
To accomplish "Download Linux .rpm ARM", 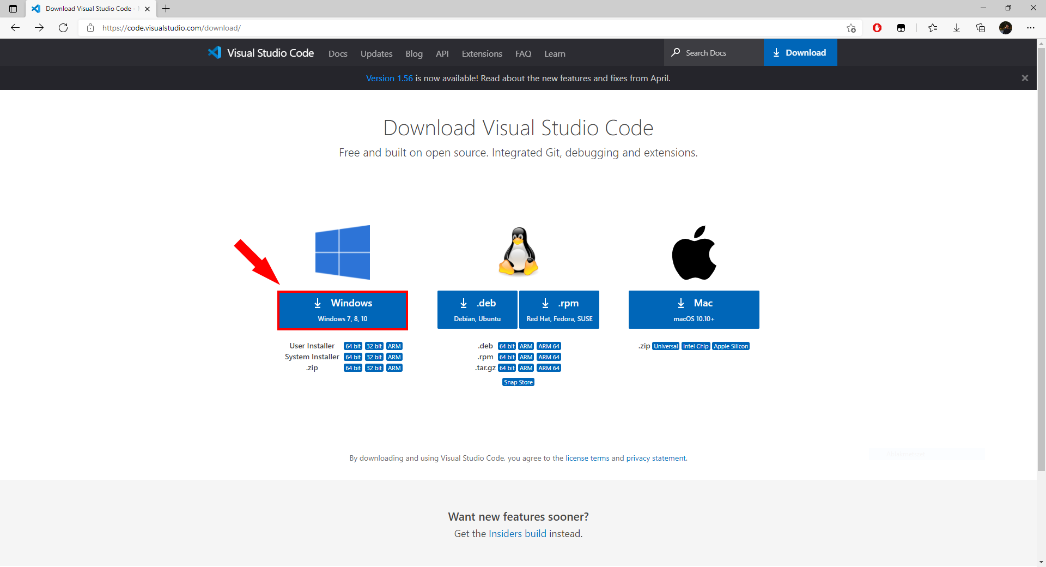I will tap(526, 357).
